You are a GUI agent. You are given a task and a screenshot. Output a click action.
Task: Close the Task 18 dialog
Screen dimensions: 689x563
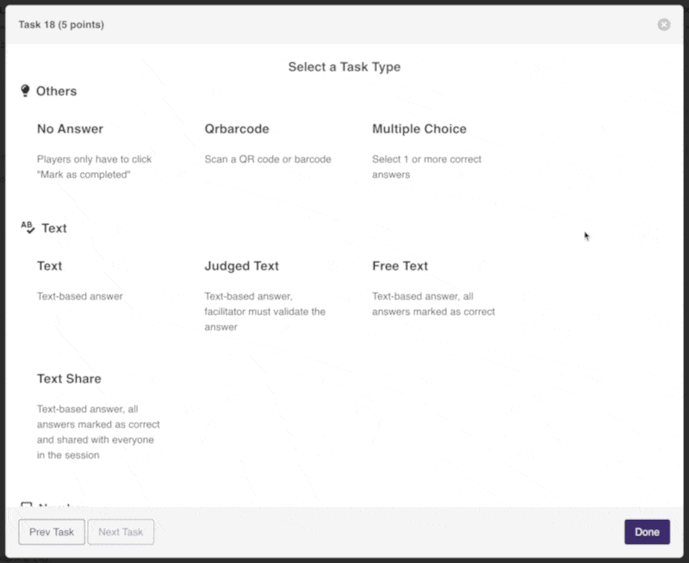(663, 24)
